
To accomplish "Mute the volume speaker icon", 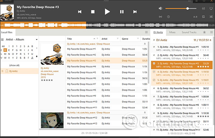I will (160, 9).
